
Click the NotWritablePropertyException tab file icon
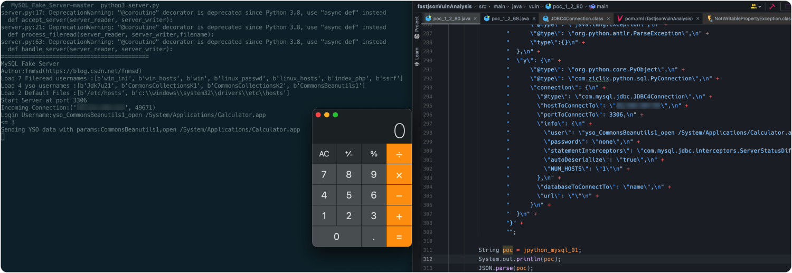coord(710,18)
